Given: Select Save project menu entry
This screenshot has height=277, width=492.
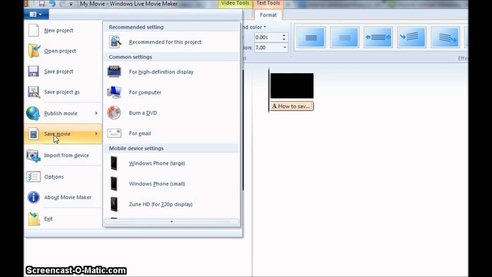Looking at the screenshot, I should 63,72.
